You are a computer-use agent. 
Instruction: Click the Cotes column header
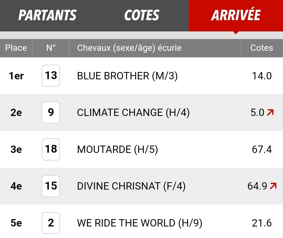tap(262, 48)
